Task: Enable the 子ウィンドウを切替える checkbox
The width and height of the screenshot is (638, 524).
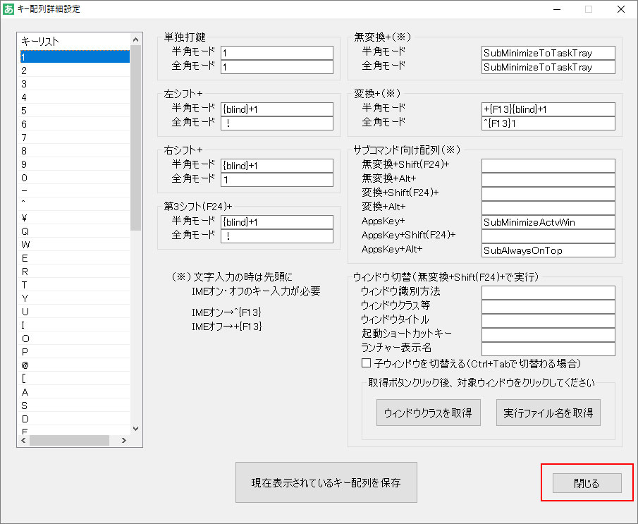Action: tap(365, 365)
